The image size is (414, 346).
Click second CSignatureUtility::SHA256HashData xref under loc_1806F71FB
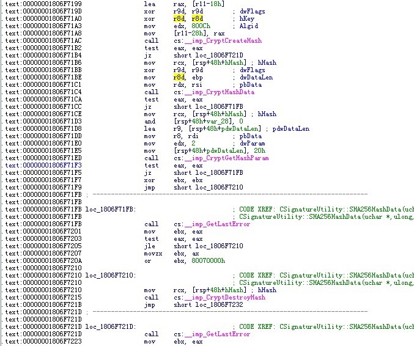click(x=327, y=216)
